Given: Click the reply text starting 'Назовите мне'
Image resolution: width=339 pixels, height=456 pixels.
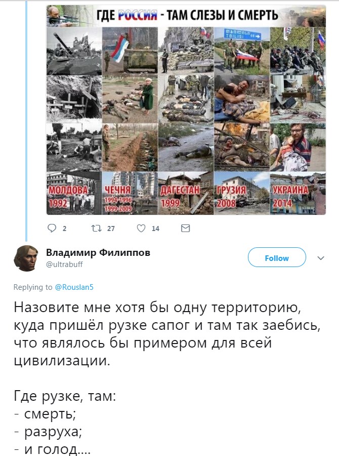Looking at the screenshot, I should pos(167,334).
